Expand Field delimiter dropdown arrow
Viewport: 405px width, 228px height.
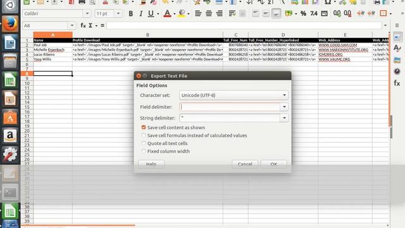[x=284, y=107]
